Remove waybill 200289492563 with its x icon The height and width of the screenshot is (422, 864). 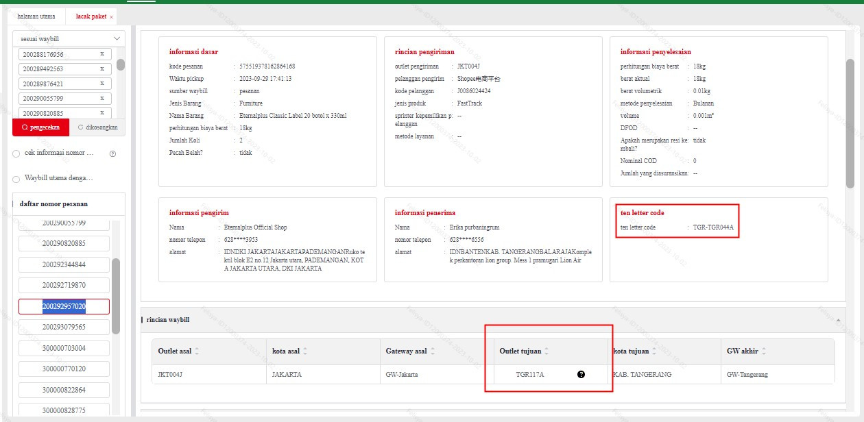tap(101, 69)
